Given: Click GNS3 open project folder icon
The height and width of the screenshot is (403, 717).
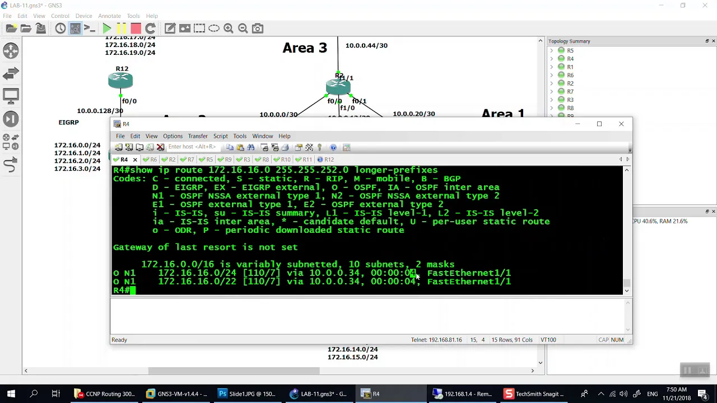Looking at the screenshot, I should [26, 29].
